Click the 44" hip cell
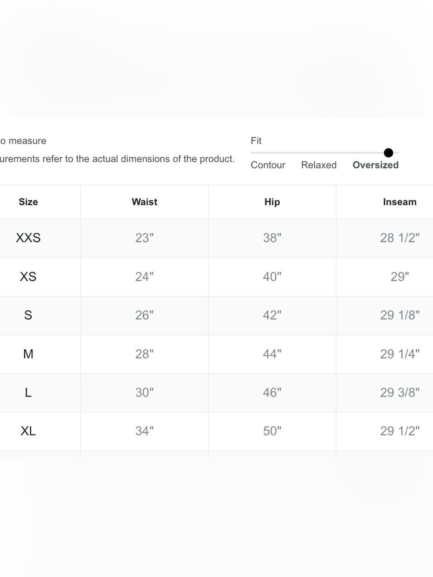Viewport: 433px width, 577px height. point(272,354)
